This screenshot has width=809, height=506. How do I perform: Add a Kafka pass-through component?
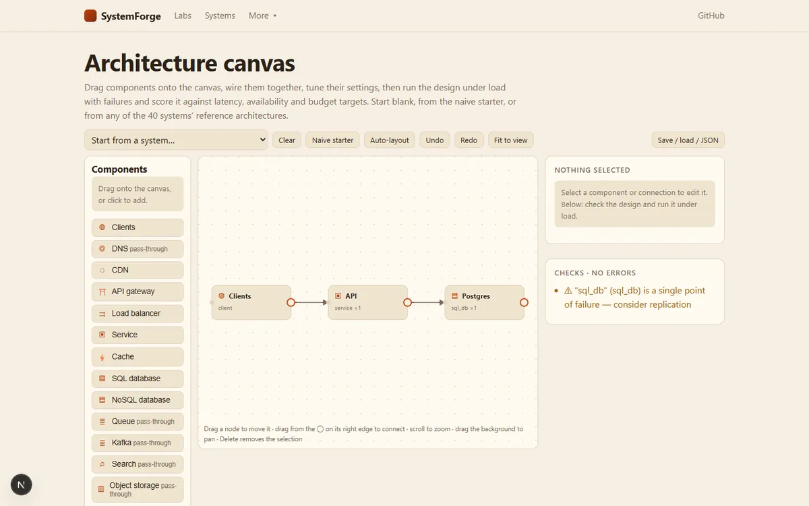click(x=138, y=443)
